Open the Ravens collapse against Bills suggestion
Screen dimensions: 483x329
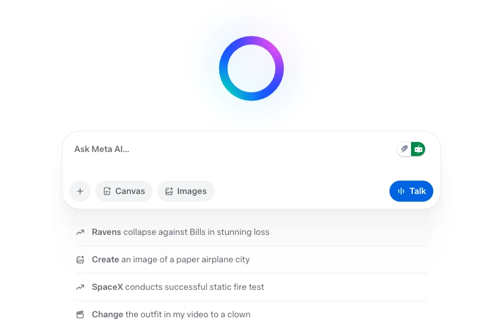[251, 232]
